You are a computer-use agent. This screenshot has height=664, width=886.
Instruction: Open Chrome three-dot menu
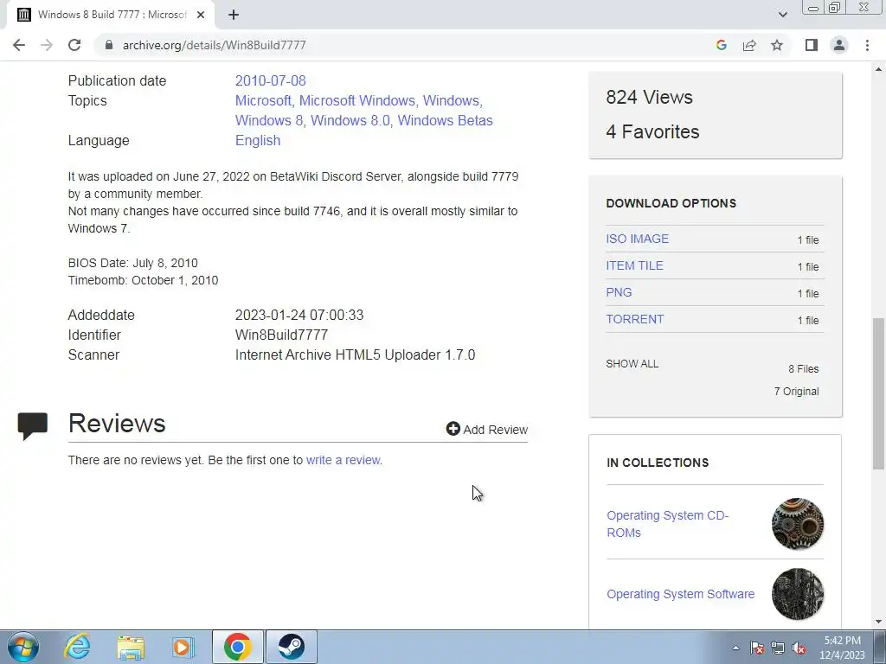tap(867, 45)
